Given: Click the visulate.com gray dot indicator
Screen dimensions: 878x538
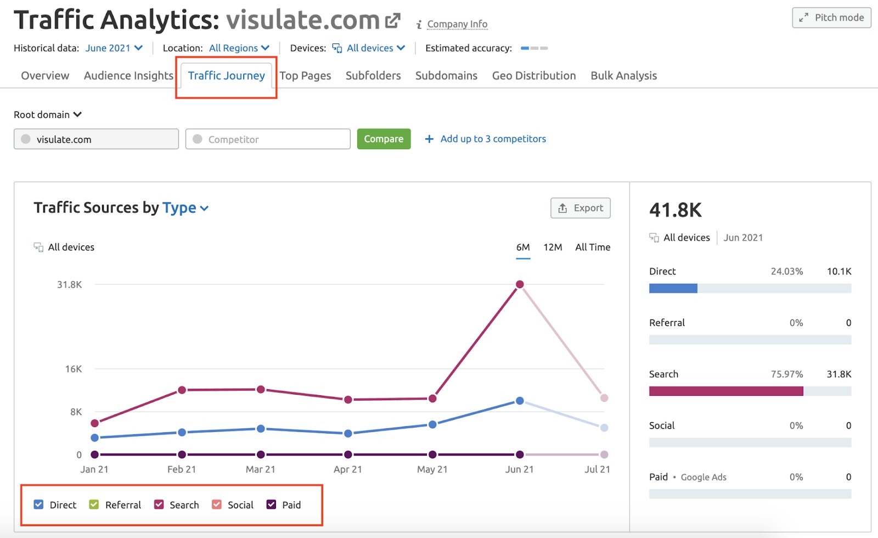Looking at the screenshot, I should pyautogui.click(x=26, y=139).
